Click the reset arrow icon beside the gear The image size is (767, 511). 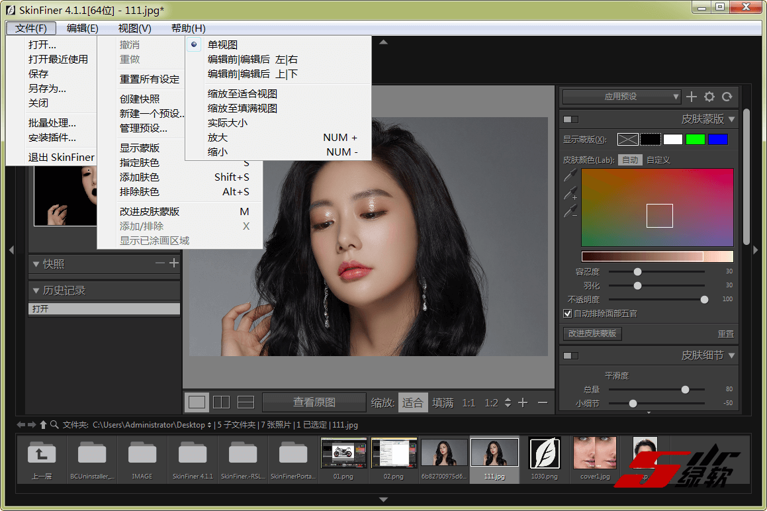727,97
